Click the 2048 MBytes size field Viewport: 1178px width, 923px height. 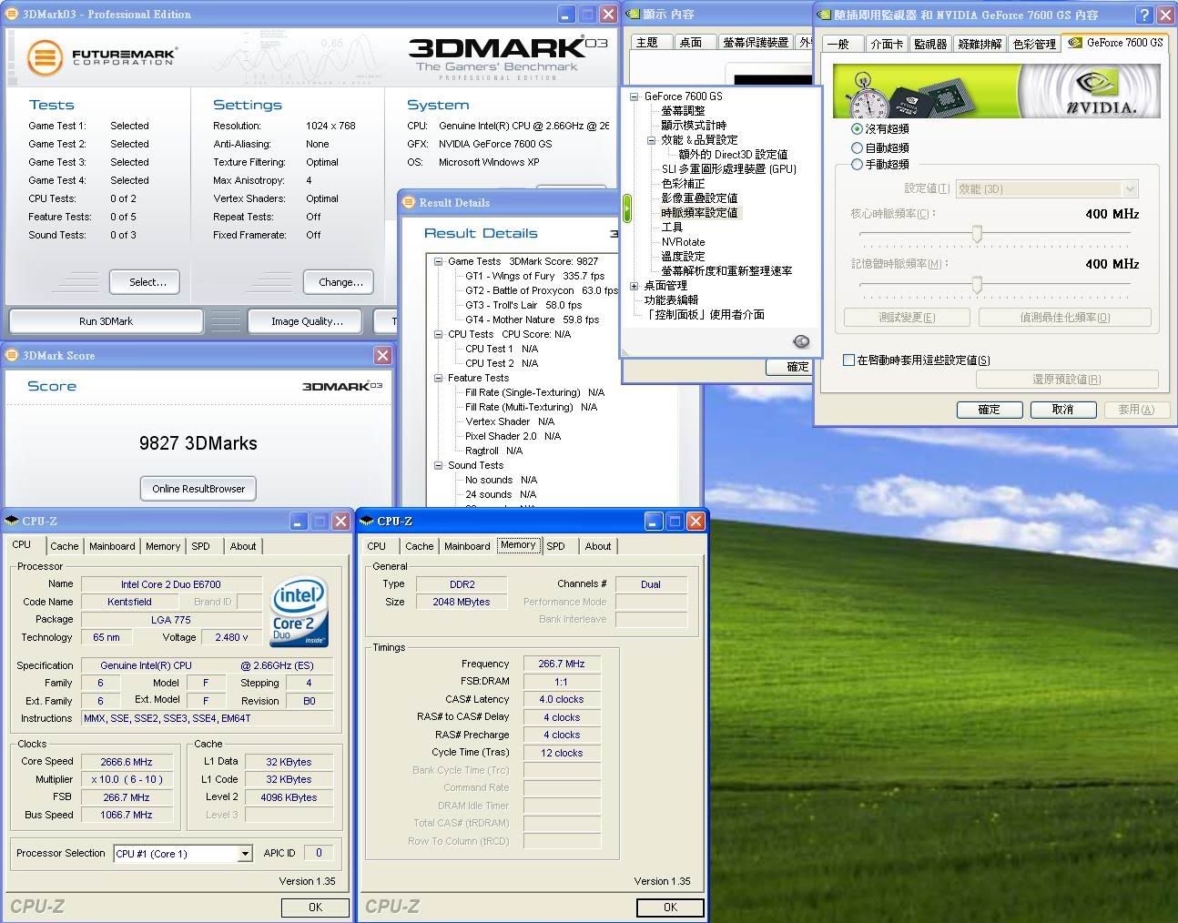[462, 602]
